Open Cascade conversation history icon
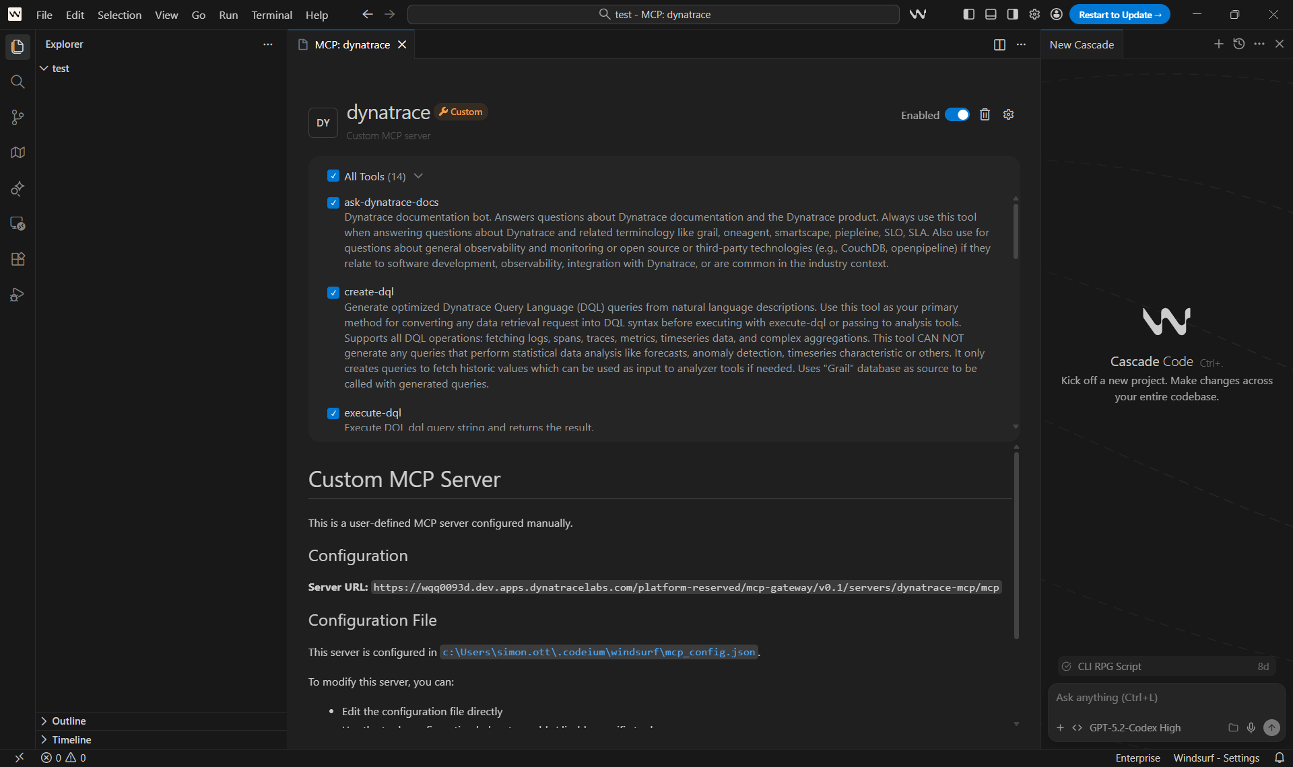 coord(1239,44)
